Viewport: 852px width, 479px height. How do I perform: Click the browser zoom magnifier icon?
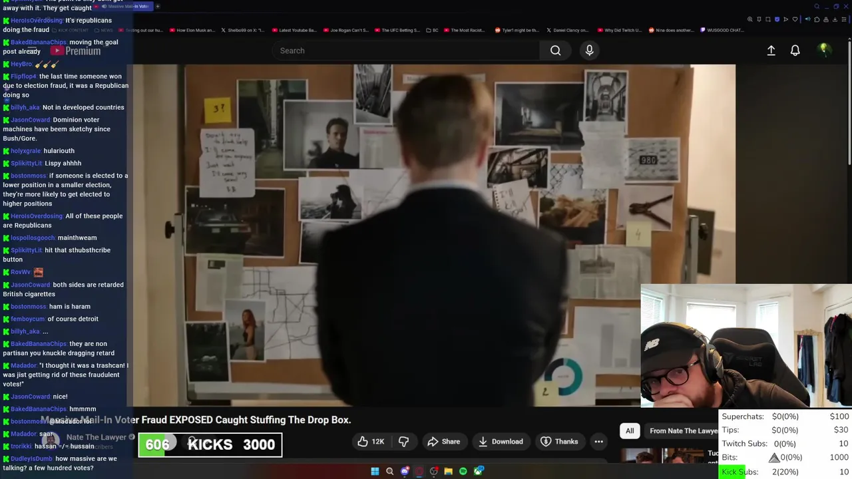(750, 19)
